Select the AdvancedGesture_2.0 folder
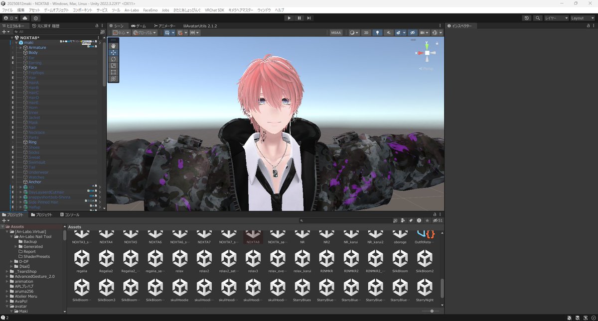 (x=34, y=276)
